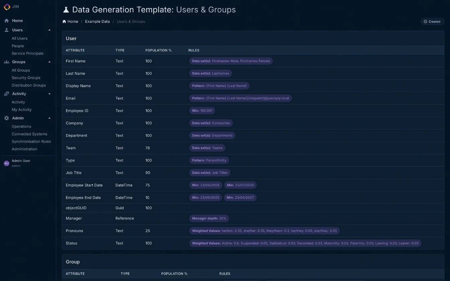Click the AU avatar for Admin User
450x281 pixels.
pyautogui.click(x=6, y=163)
